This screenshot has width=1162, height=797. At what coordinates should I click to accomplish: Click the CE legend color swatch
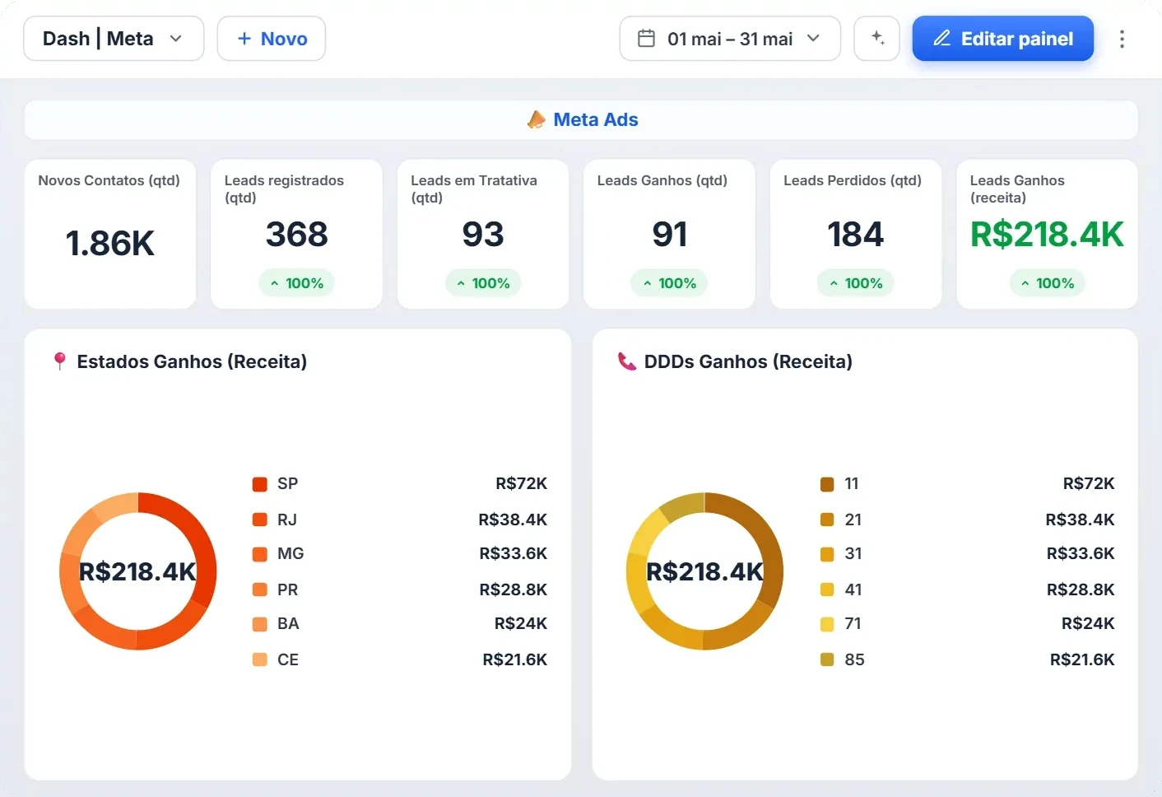pos(260,660)
